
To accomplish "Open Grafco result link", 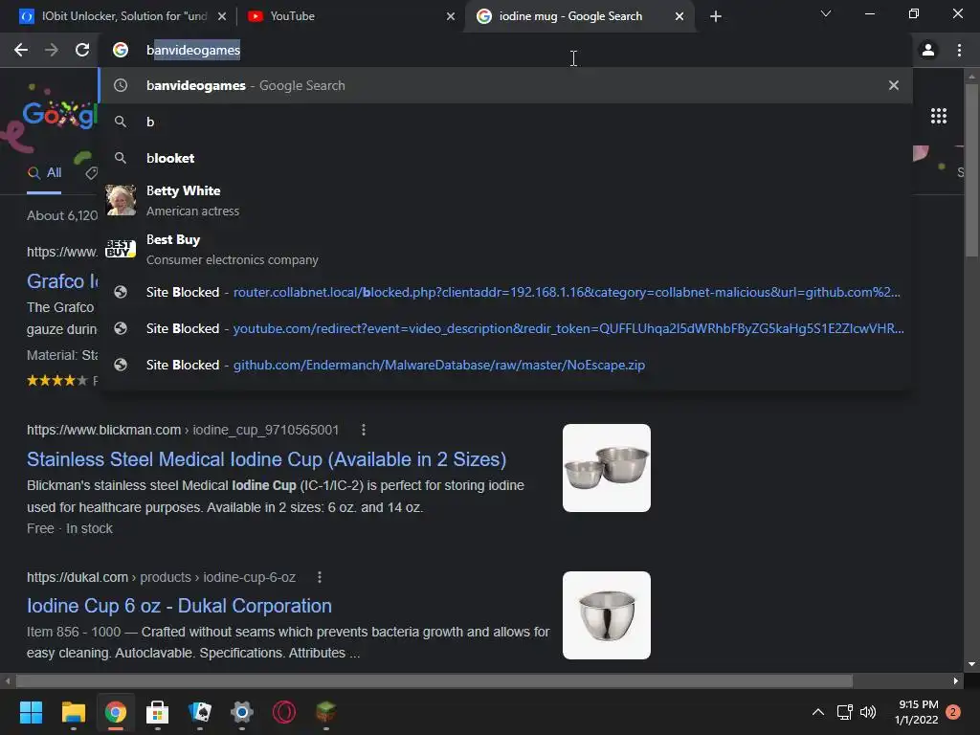I will coord(62,281).
